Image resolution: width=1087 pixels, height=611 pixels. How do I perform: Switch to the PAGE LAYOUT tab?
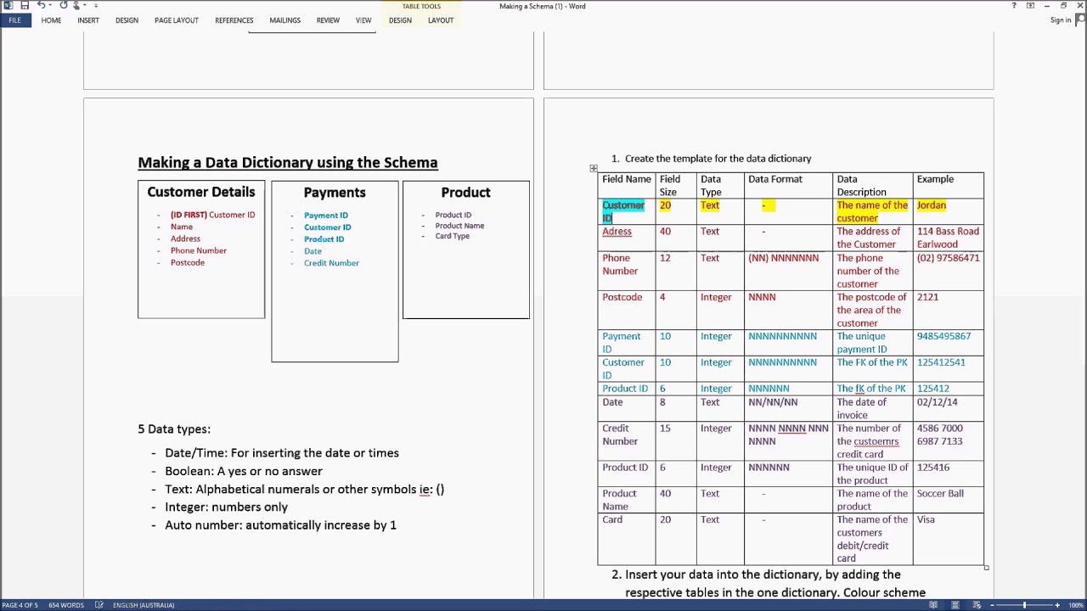tap(177, 20)
